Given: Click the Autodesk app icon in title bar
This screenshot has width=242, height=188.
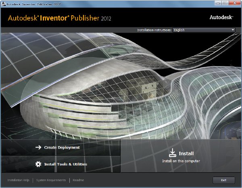Looking at the screenshot, I should coord(3,4).
